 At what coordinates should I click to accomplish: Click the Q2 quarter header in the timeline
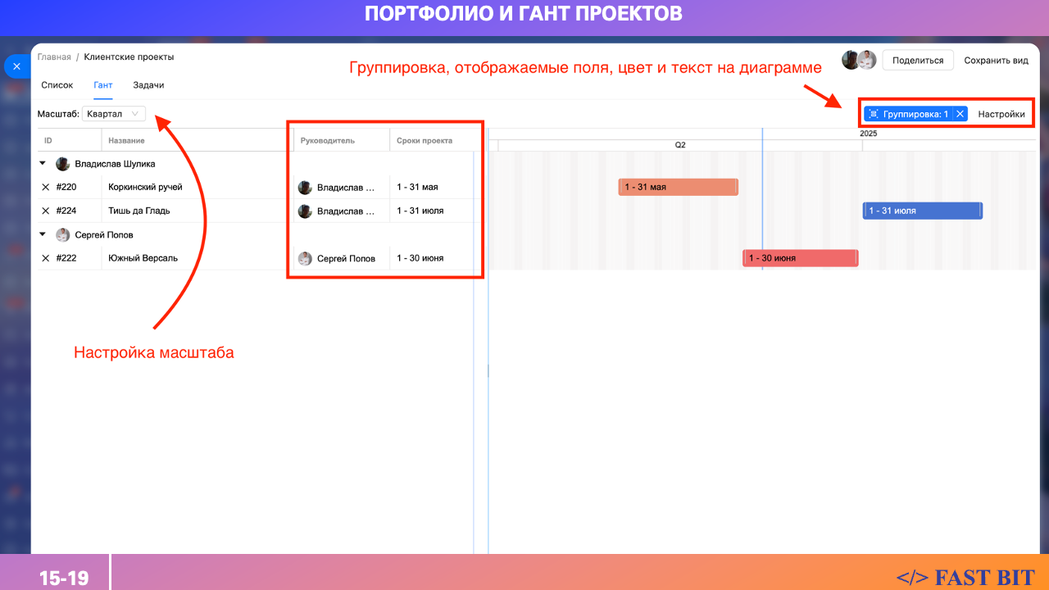coord(680,145)
